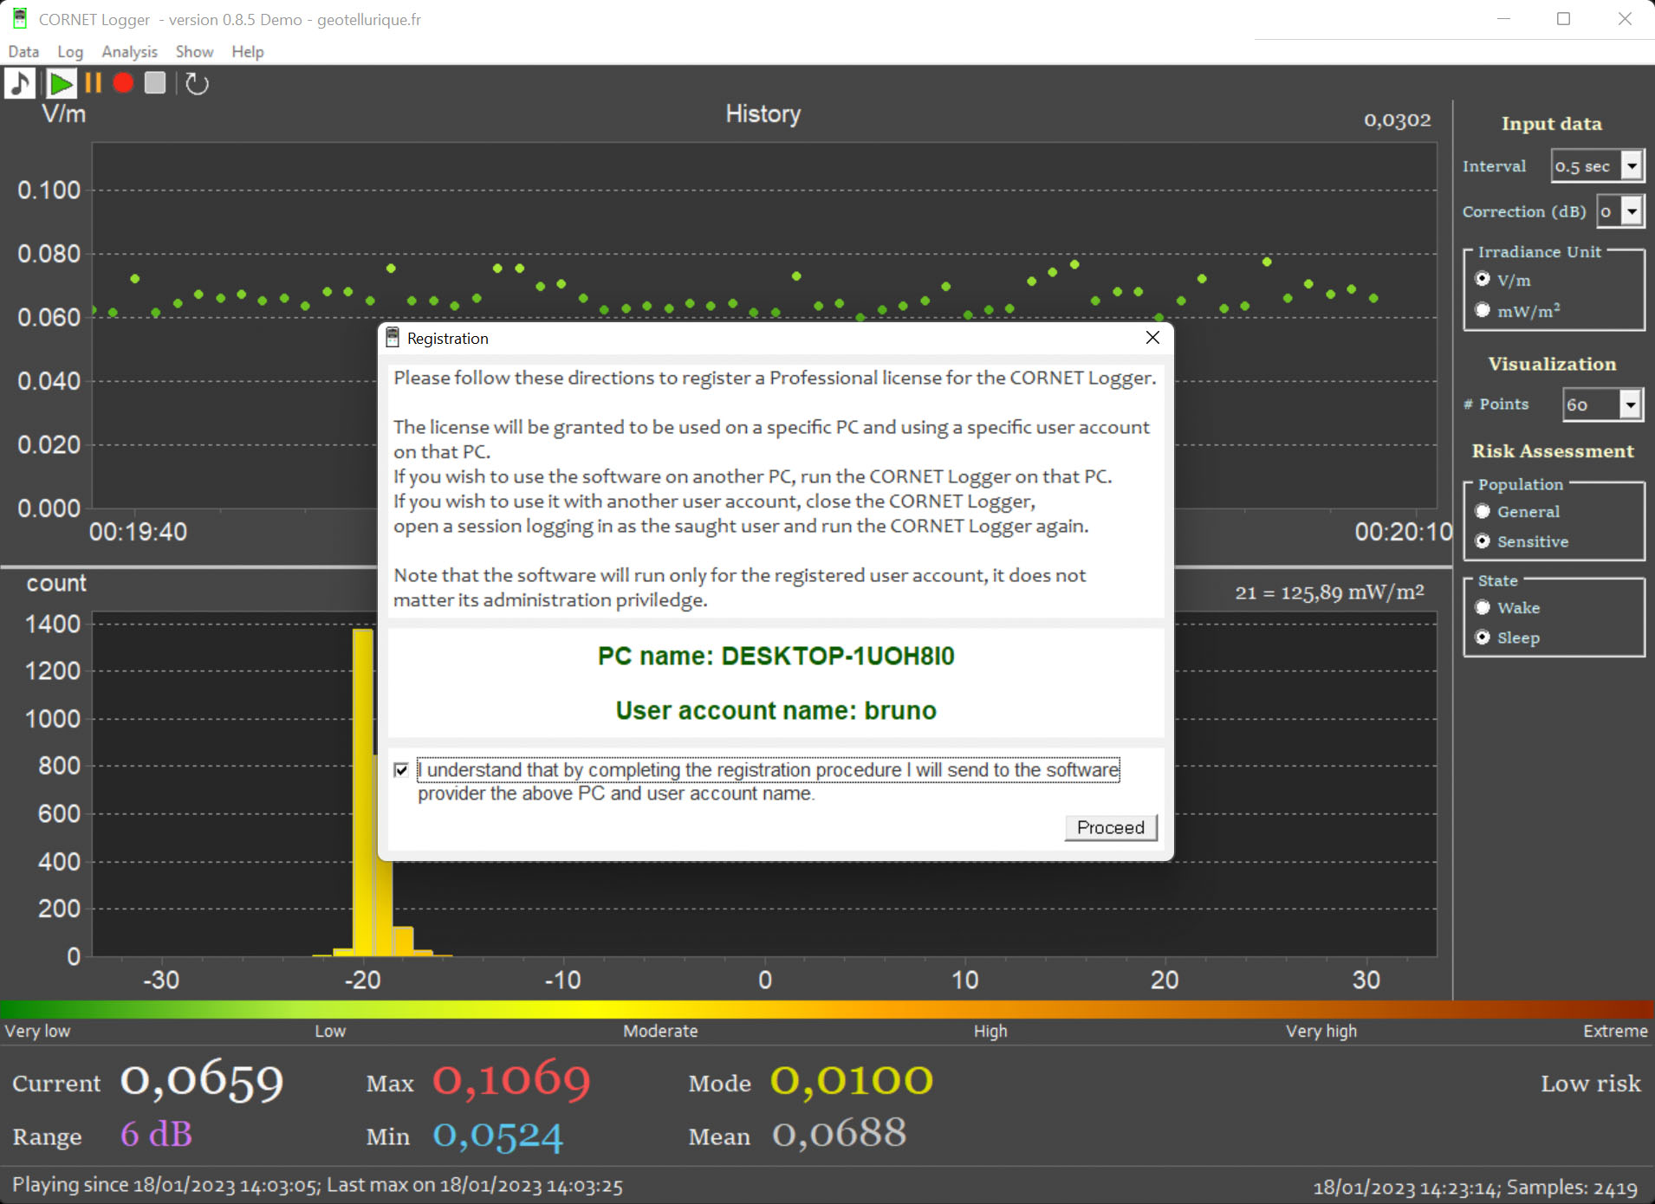Close the Registration dialog

(1152, 338)
